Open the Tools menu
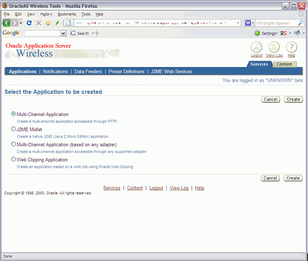308x261 pixels. [x=86, y=14]
